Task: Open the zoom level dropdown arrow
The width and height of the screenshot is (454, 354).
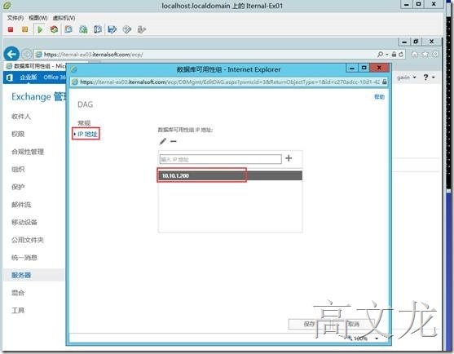Action: pos(377,339)
